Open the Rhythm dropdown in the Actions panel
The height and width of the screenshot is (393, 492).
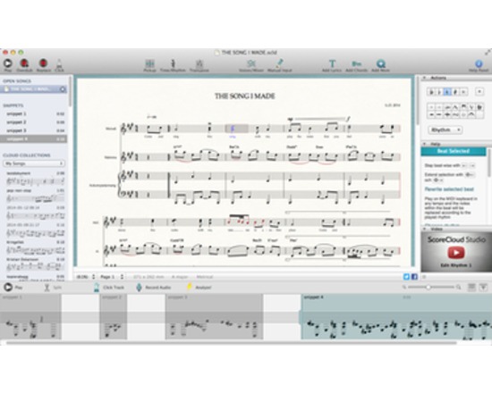click(445, 130)
